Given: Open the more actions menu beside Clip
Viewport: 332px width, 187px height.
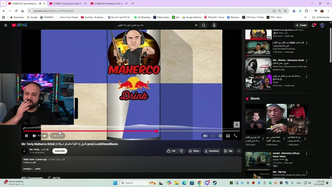Looking at the screenshot, I should tap(239, 151).
